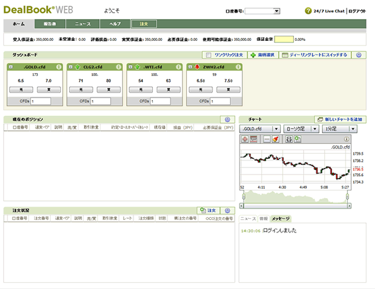Click the order icon in order status header
The width and height of the screenshot is (375, 289).
[x=203, y=210]
